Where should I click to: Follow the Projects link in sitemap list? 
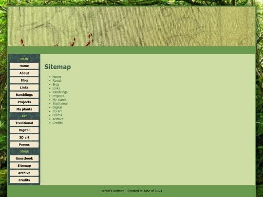58,96
